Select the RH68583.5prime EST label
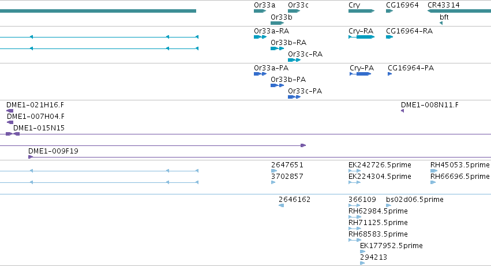Screen dimensions: 491x266 point(378,234)
